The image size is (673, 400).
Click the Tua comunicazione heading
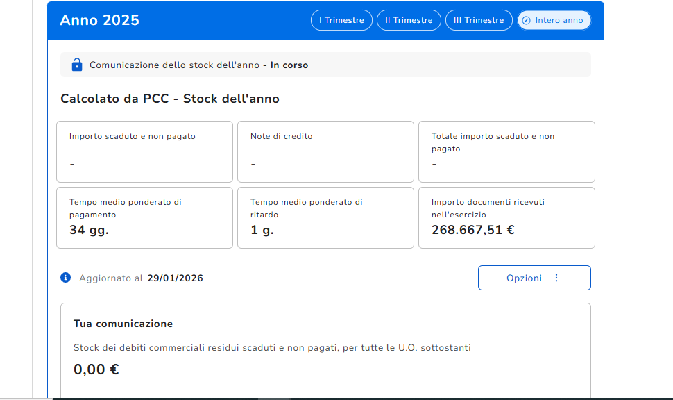[x=123, y=324]
